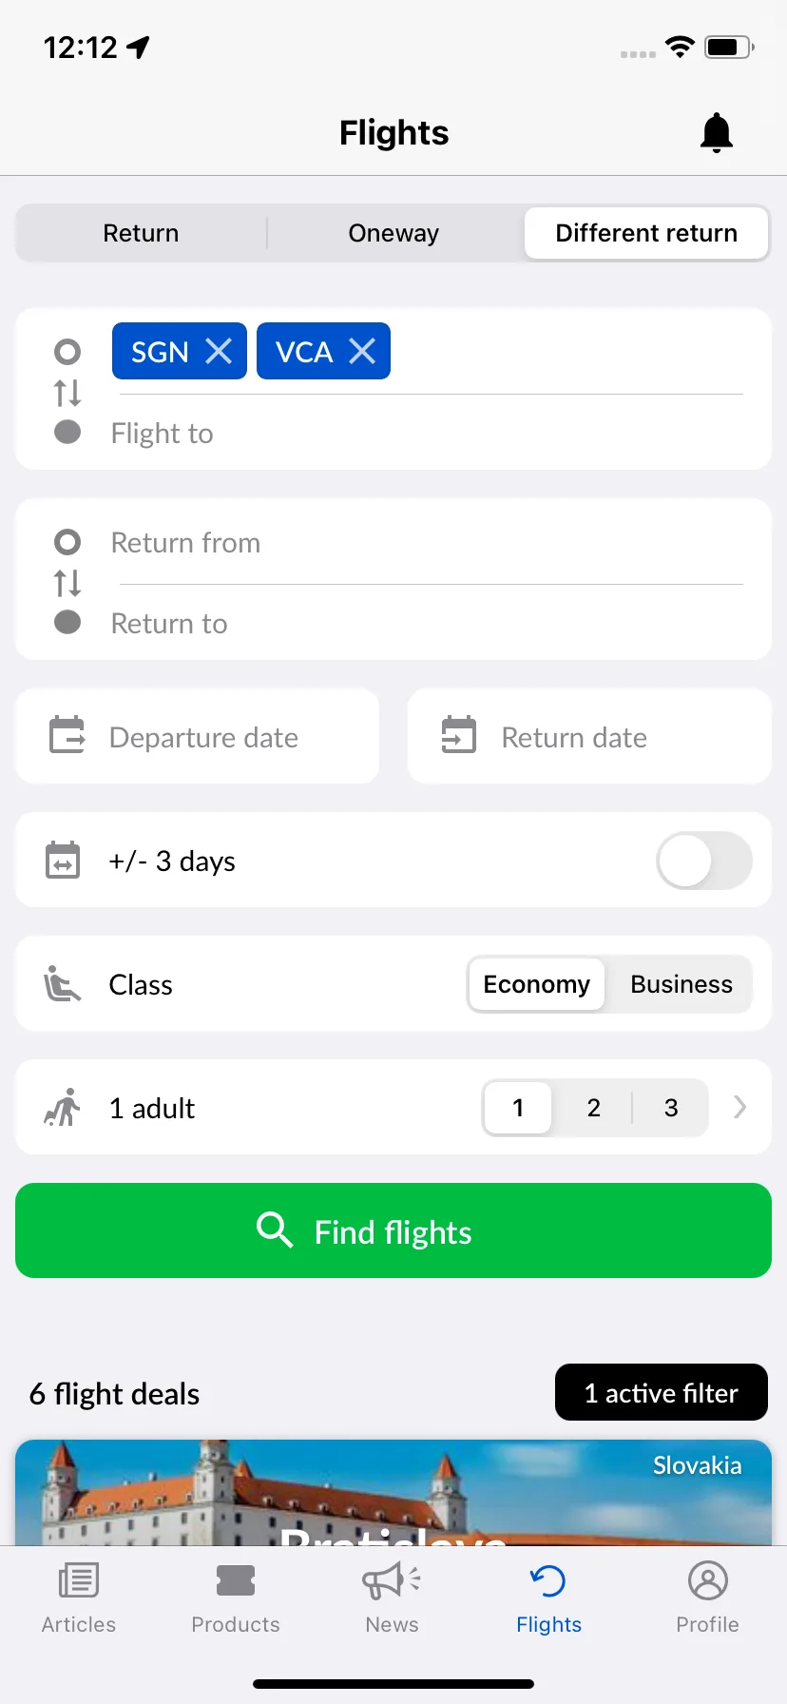Open notifications bell icon
Image resolution: width=787 pixels, height=1704 pixels.
(x=717, y=132)
